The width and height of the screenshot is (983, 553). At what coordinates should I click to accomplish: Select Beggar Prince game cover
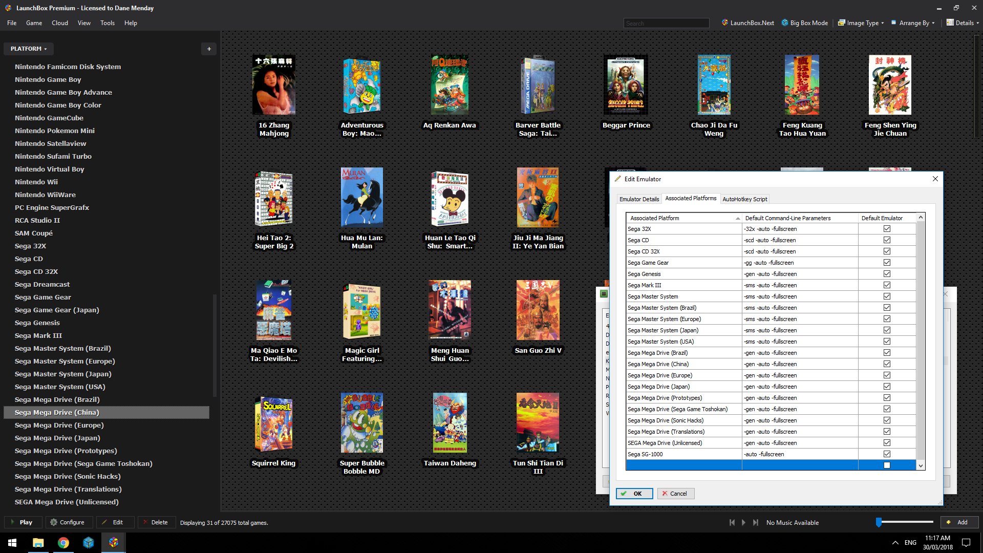click(626, 85)
